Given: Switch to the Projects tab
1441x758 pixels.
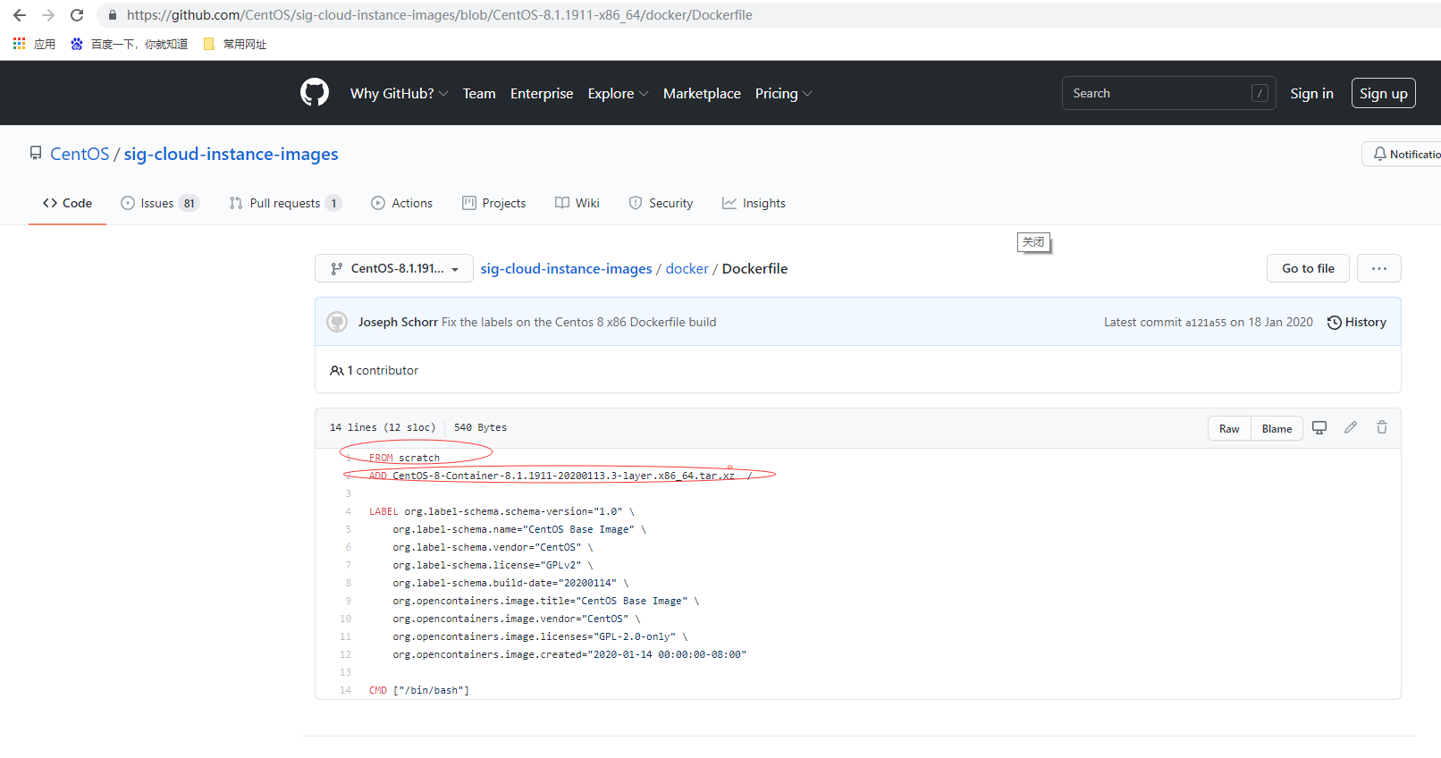Looking at the screenshot, I should point(494,203).
